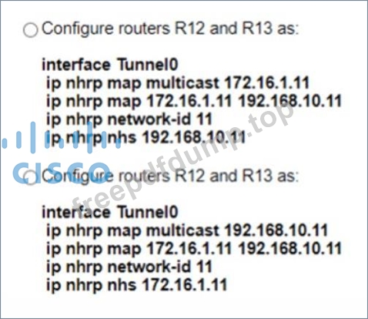Click 192.168.10.11 in second option's nhrp map line
368x319 pixels.
(290, 249)
